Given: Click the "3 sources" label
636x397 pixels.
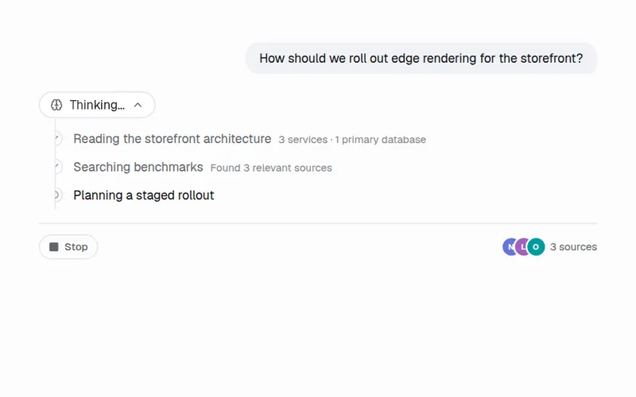Looking at the screenshot, I should coord(573,247).
